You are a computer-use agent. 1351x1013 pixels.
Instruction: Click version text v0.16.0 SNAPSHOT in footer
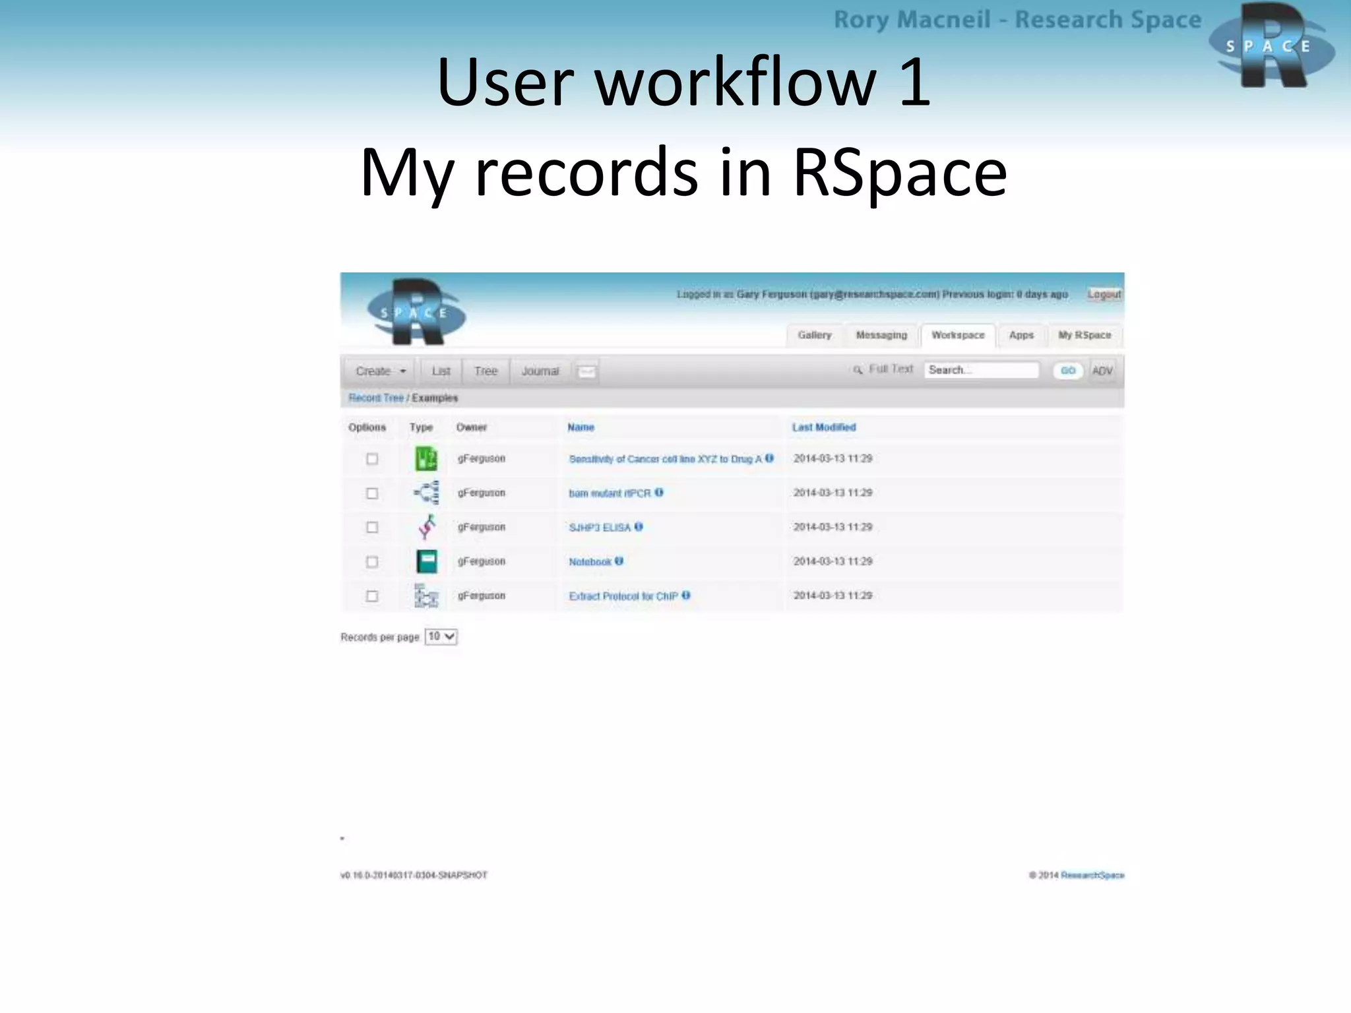414,875
